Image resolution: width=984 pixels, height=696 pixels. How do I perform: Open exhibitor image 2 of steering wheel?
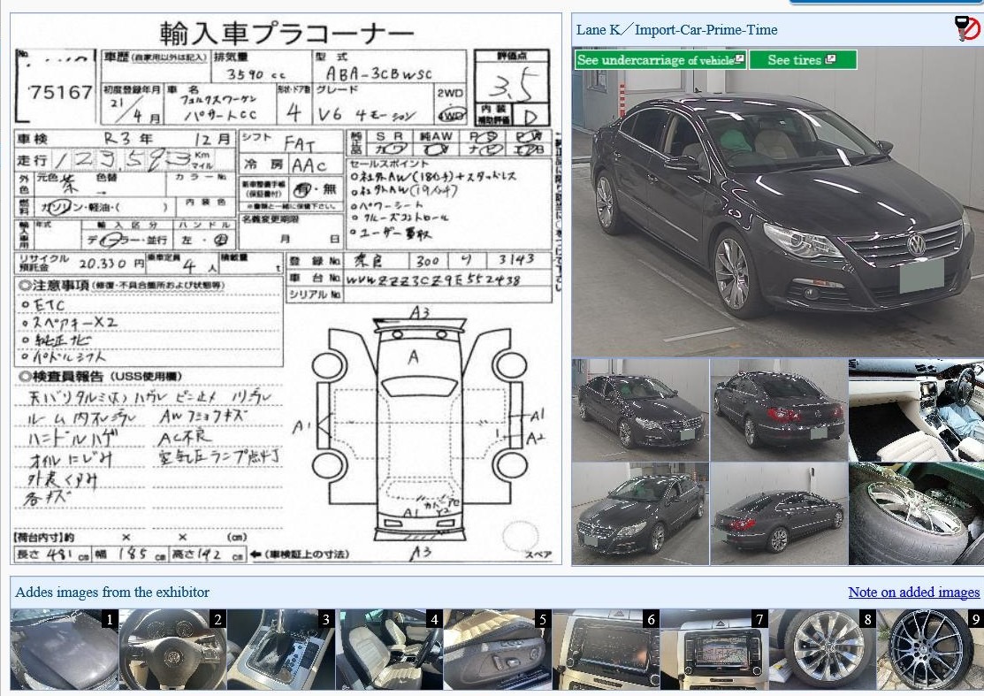pyautogui.click(x=172, y=650)
